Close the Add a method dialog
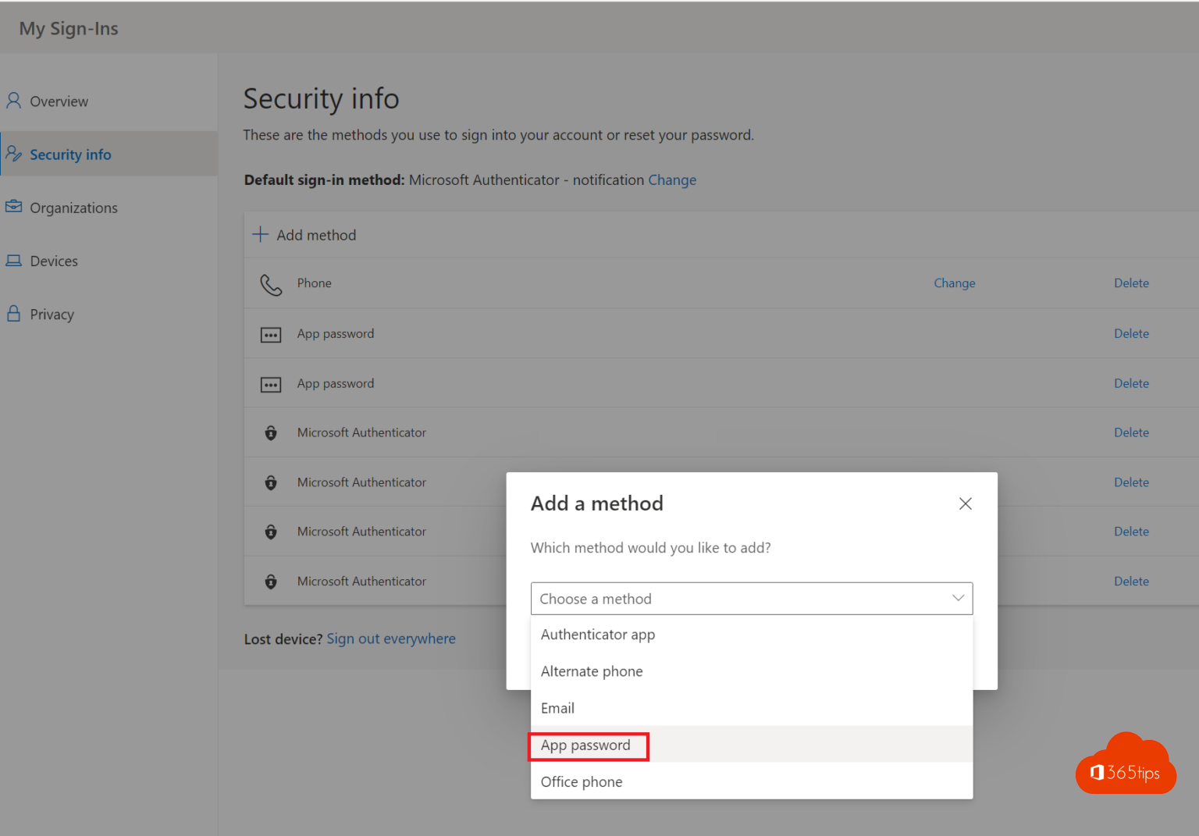 tap(966, 503)
